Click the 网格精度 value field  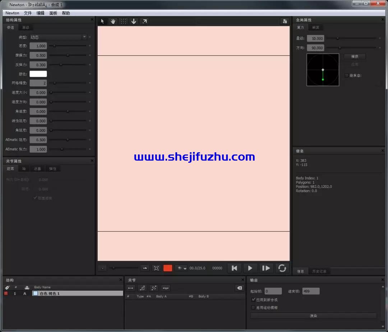tap(38, 83)
